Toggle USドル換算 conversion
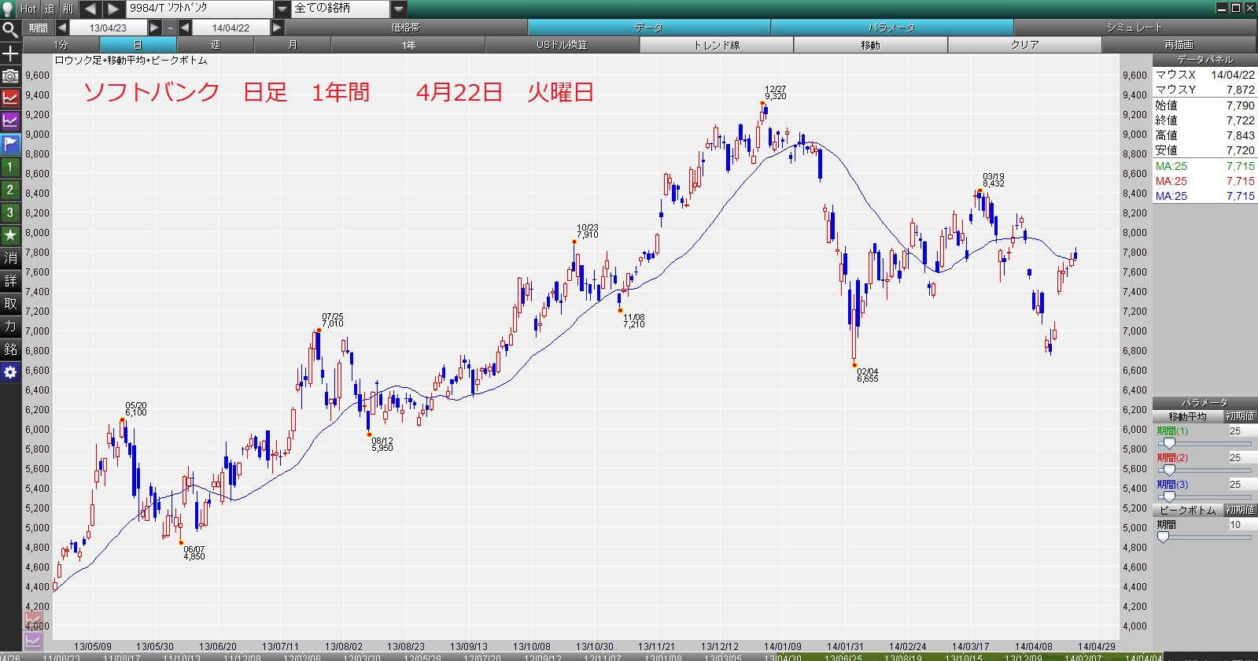The width and height of the screenshot is (1258, 661). pos(563,45)
